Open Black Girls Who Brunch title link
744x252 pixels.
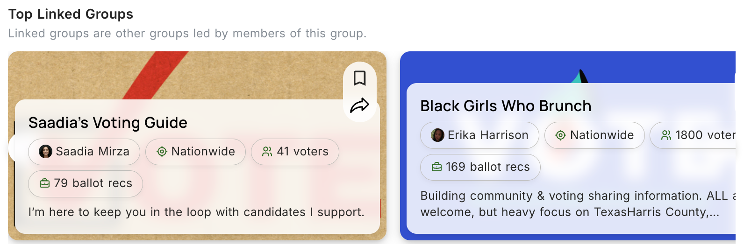click(506, 106)
